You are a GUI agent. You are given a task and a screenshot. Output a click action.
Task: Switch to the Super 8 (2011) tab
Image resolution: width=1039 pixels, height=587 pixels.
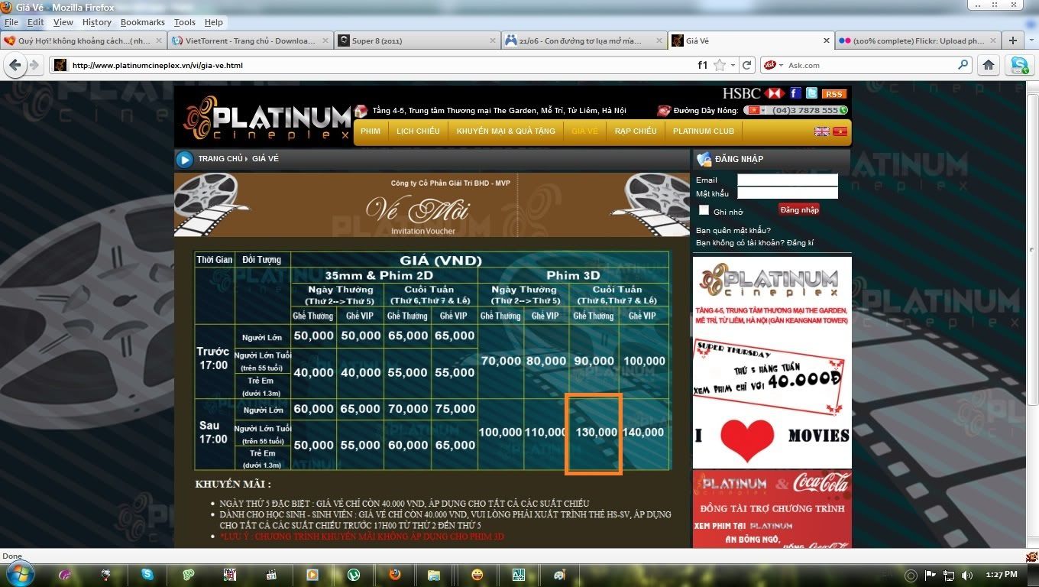417,41
